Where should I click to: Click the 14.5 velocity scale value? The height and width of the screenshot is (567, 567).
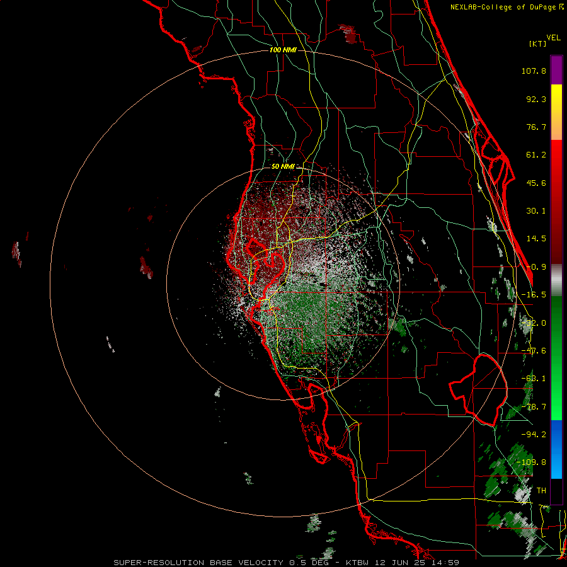pos(536,239)
